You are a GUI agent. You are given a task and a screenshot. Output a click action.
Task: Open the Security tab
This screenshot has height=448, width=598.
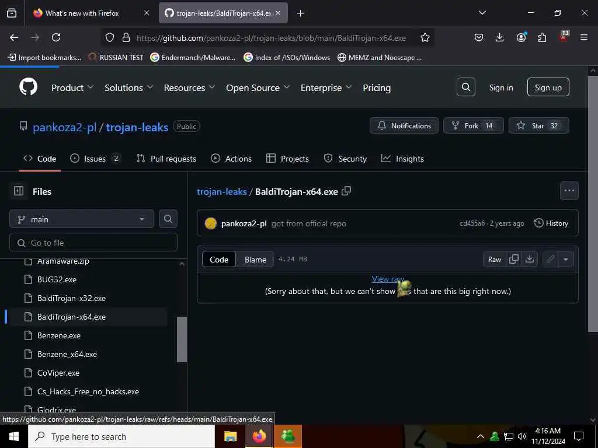tap(345, 159)
